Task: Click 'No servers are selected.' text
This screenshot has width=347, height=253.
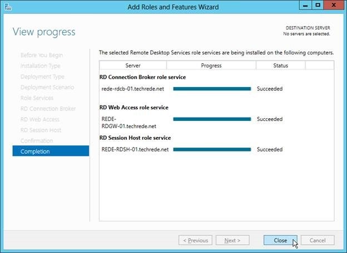Action: 306,34
